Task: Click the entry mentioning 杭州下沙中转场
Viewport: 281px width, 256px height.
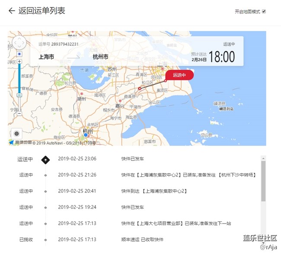Action: click(188, 175)
